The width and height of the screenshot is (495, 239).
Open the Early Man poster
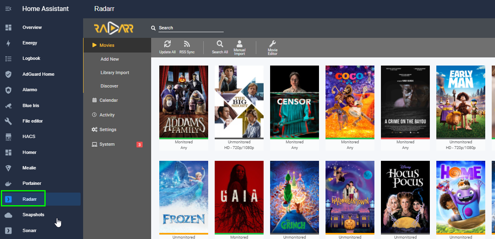(x=461, y=101)
